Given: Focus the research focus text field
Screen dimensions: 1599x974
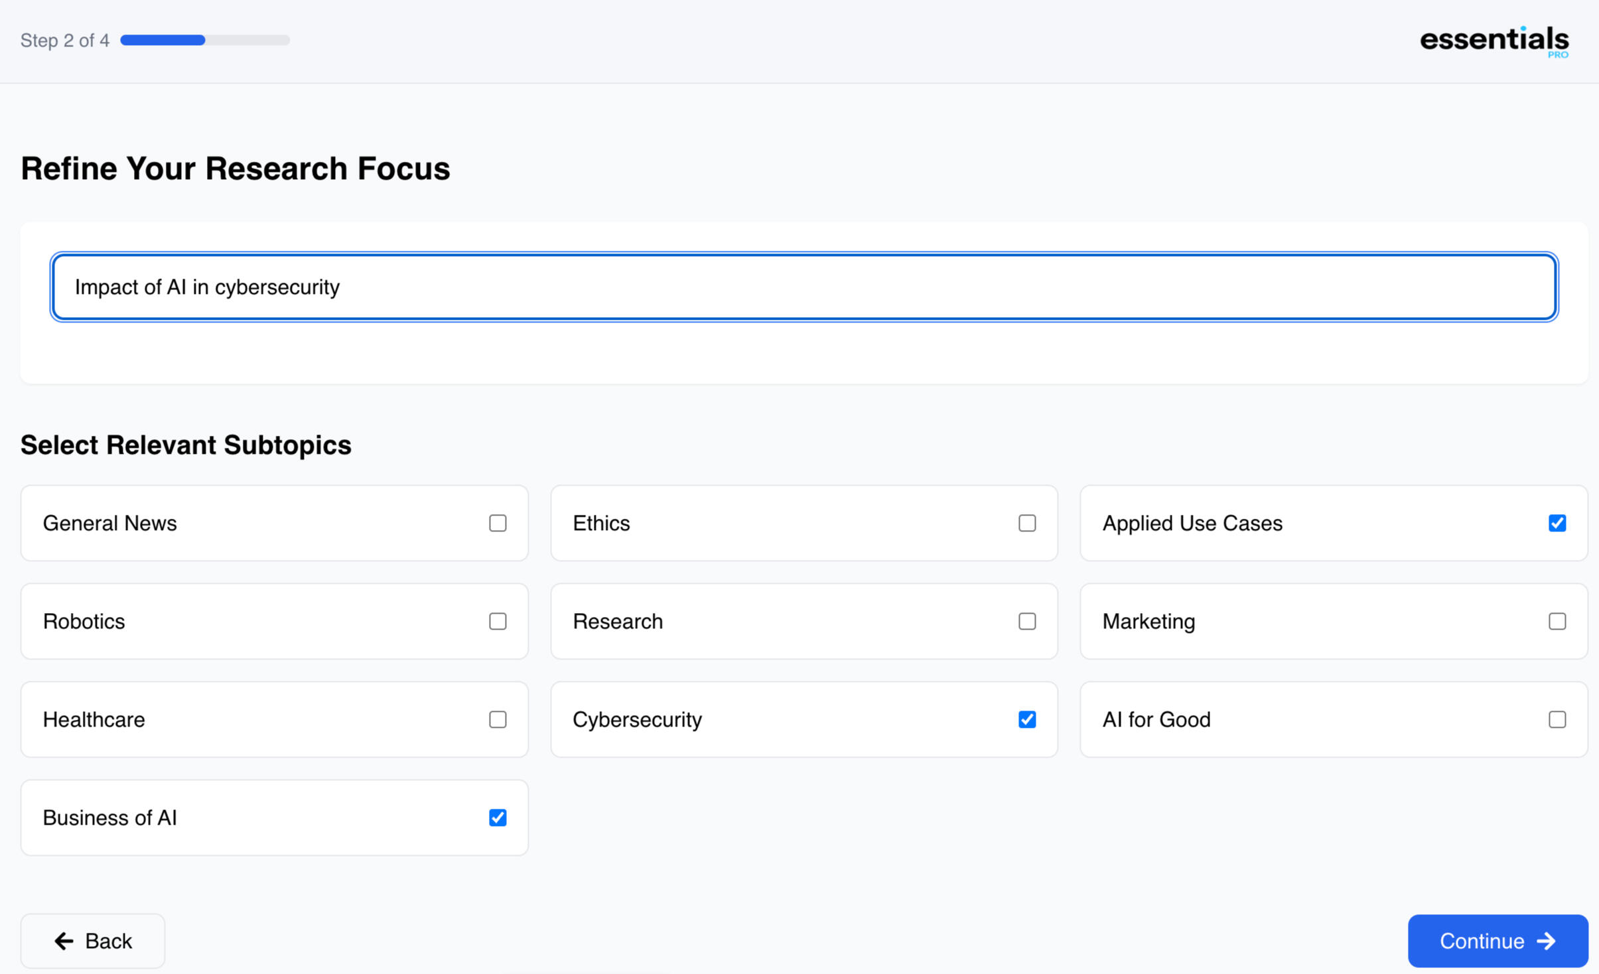Looking at the screenshot, I should 803,287.
